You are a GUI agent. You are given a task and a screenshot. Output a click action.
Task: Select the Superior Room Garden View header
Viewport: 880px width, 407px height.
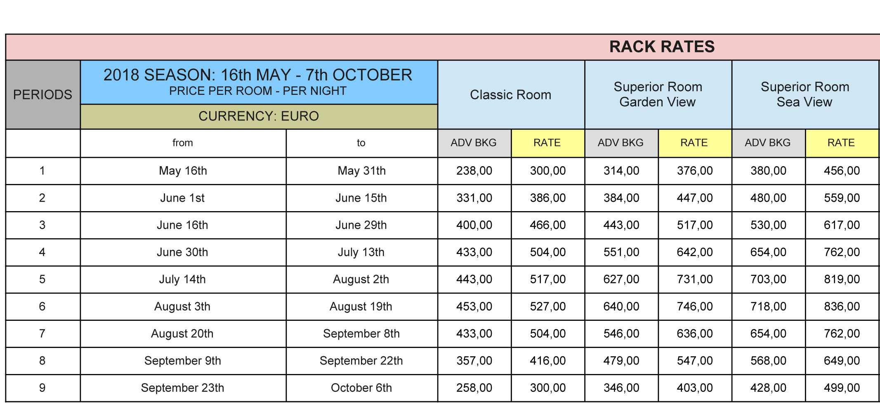[658, 94]
